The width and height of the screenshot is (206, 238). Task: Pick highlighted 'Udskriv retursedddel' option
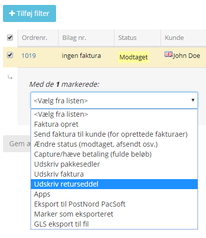(x=114, y=184)
